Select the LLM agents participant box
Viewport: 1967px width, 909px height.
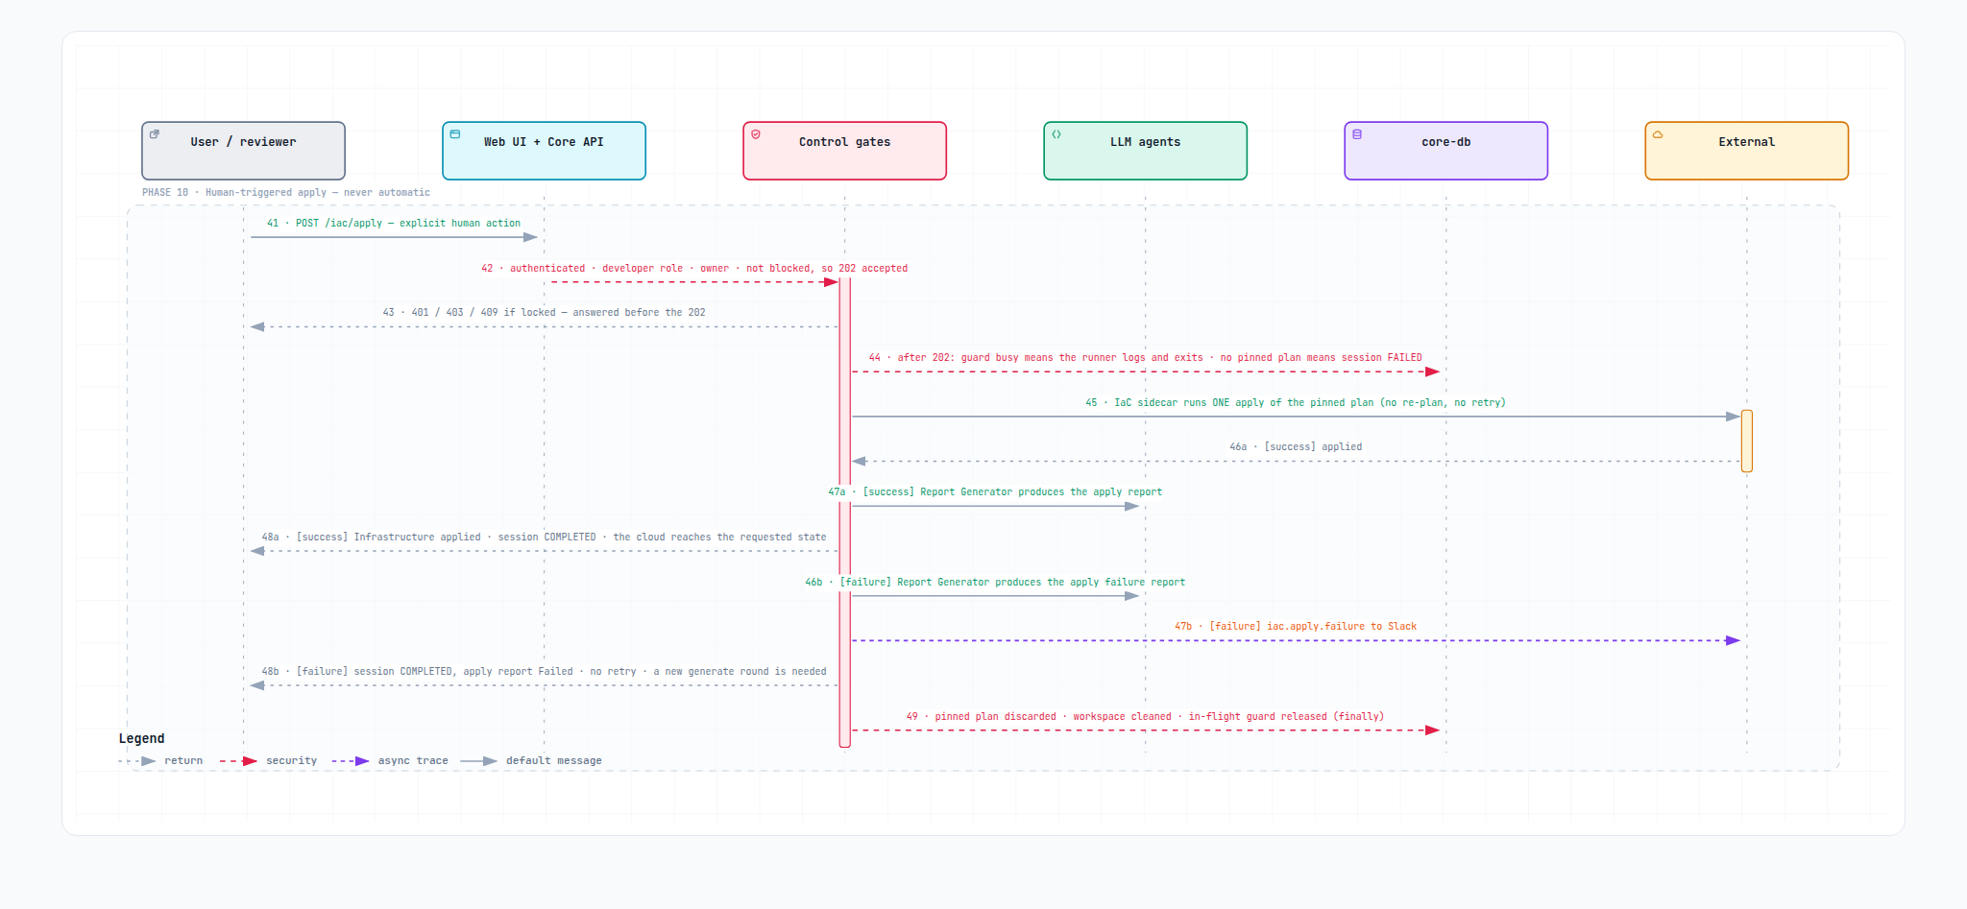click(1146, 151)
